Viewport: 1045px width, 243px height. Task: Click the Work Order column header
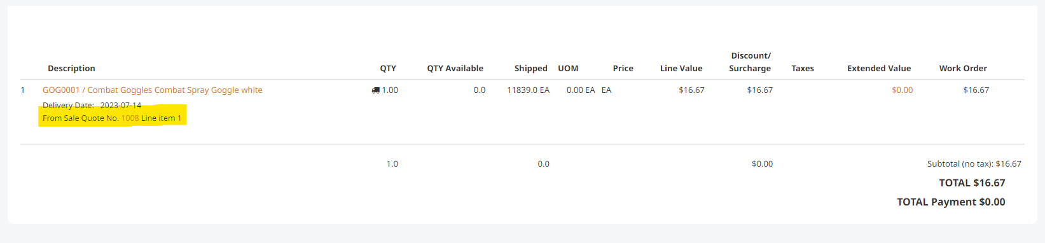click(963, 69)
